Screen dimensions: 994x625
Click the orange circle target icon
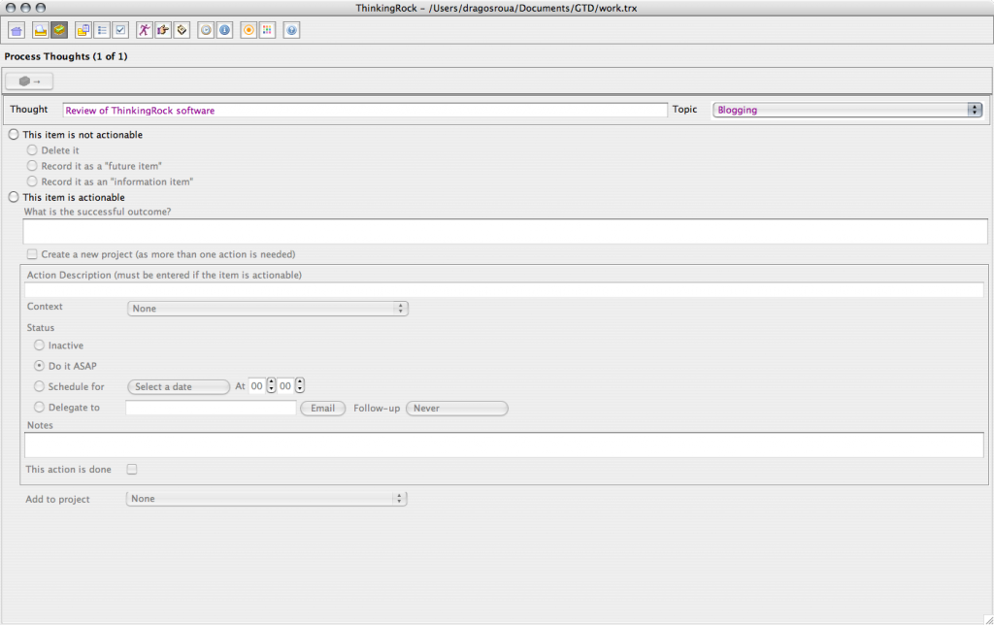(x=249, y=30)
